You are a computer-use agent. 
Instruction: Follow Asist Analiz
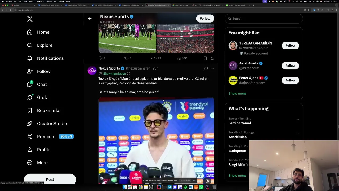click(x=290, y=66)
